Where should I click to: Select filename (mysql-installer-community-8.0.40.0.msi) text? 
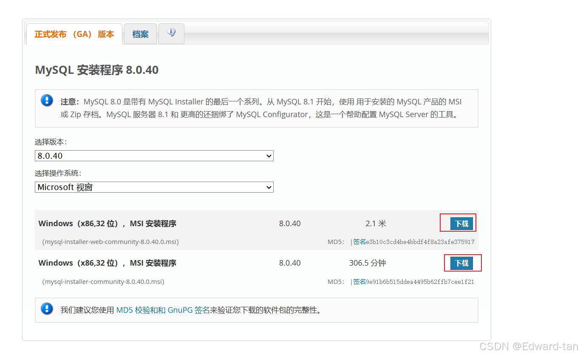103,282
